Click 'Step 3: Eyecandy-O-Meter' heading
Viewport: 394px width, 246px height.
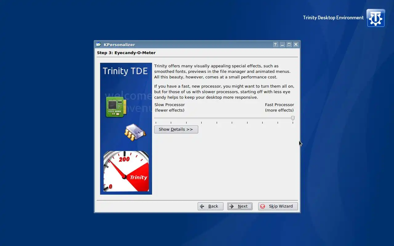coord(126,53)
